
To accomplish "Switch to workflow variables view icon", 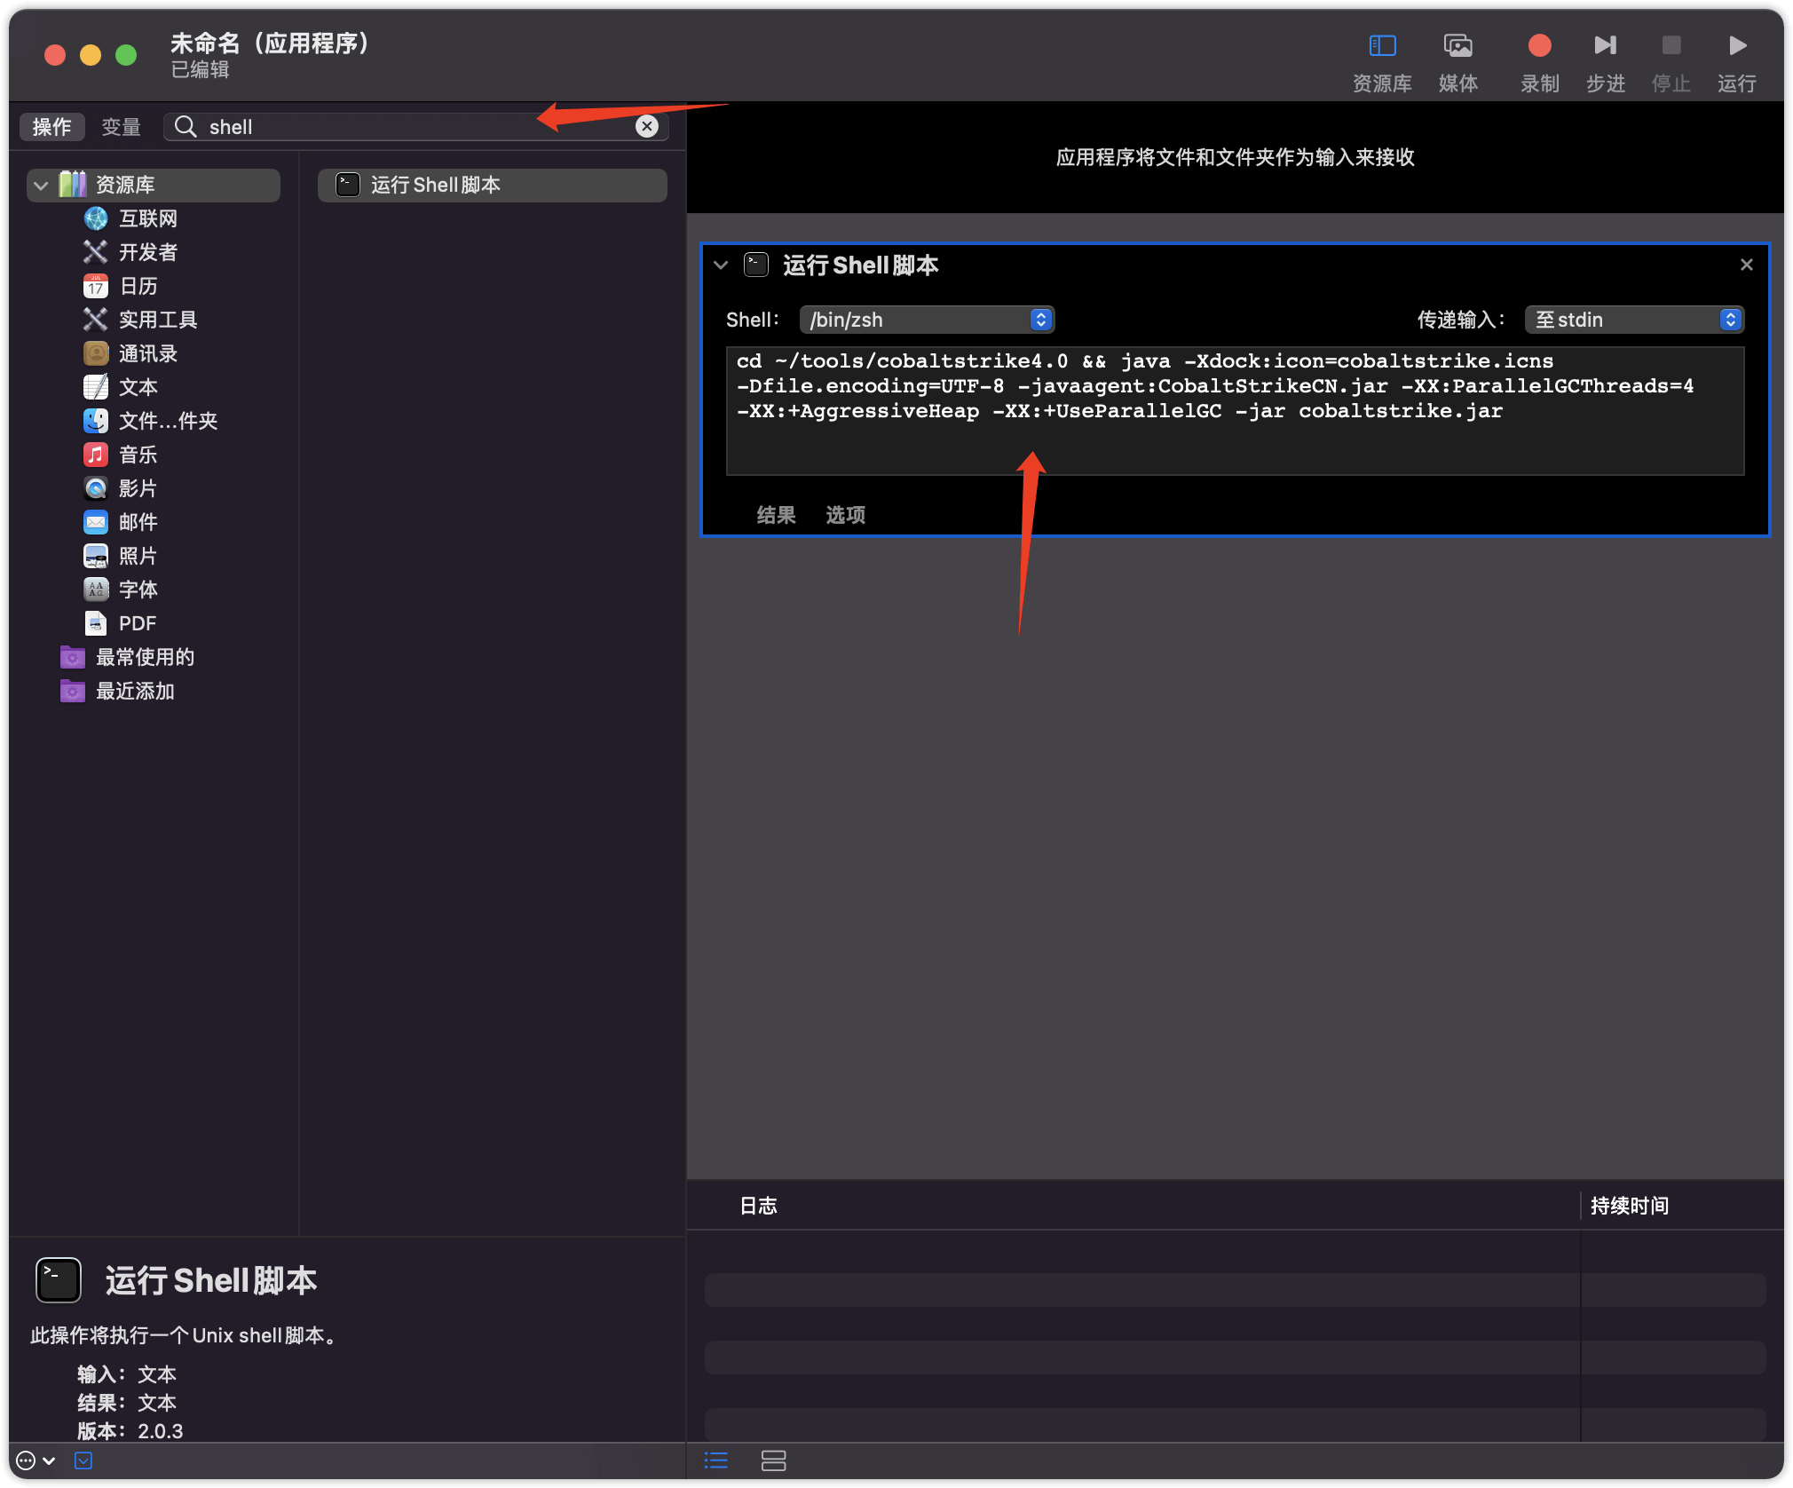I will point(773,1460).
